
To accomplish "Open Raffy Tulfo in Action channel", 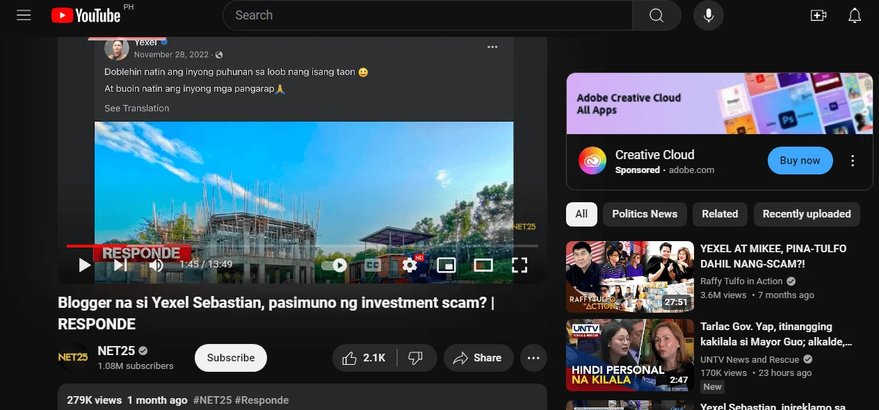I will [x=741, y=281].
